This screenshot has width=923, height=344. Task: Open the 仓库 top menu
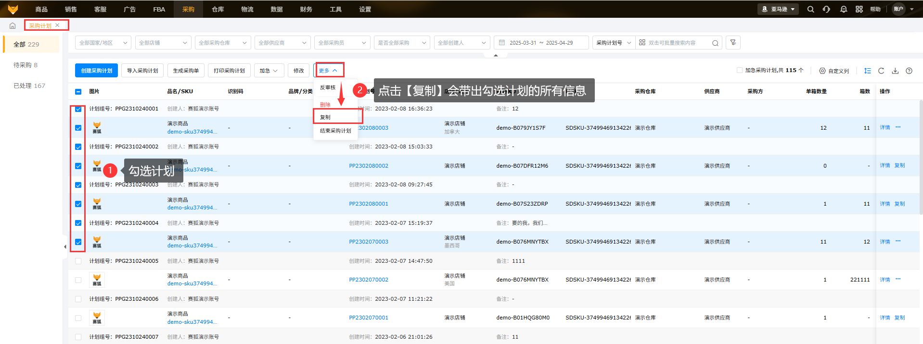click(218, 9)
